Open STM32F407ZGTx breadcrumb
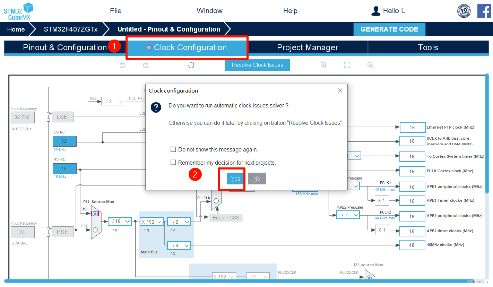The height and width of the screenshot is (287, 493). pyautogui.click(x=70, y=29)
